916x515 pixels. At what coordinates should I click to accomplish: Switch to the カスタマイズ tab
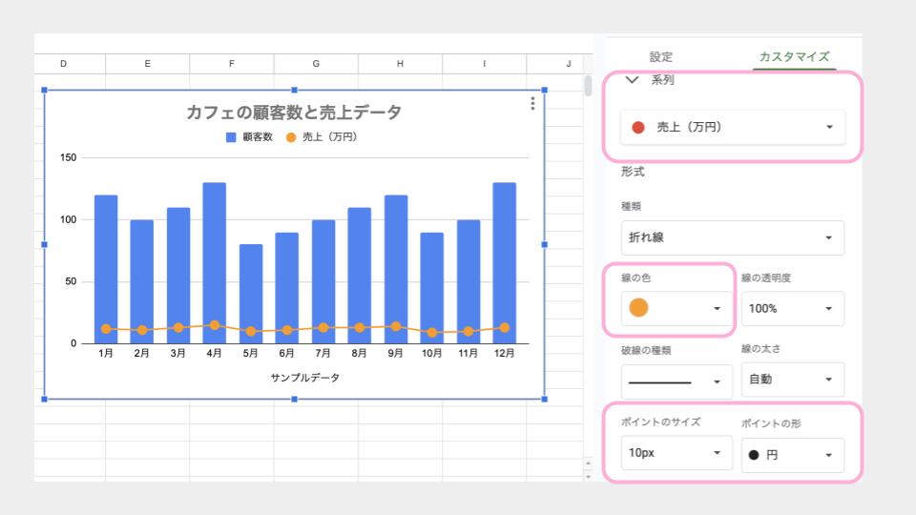tap(793, 57)
